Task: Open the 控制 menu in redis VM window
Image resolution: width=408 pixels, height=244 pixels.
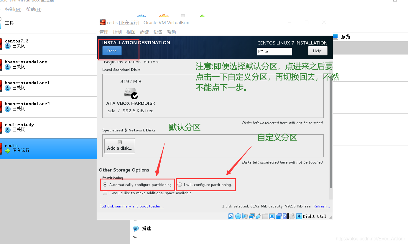Action: pos(117,32)
